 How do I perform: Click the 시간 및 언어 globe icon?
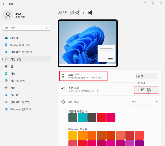[6, 81]
